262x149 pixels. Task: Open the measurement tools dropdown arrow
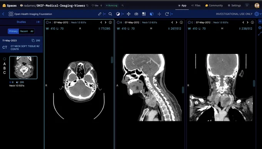(105, 14)
